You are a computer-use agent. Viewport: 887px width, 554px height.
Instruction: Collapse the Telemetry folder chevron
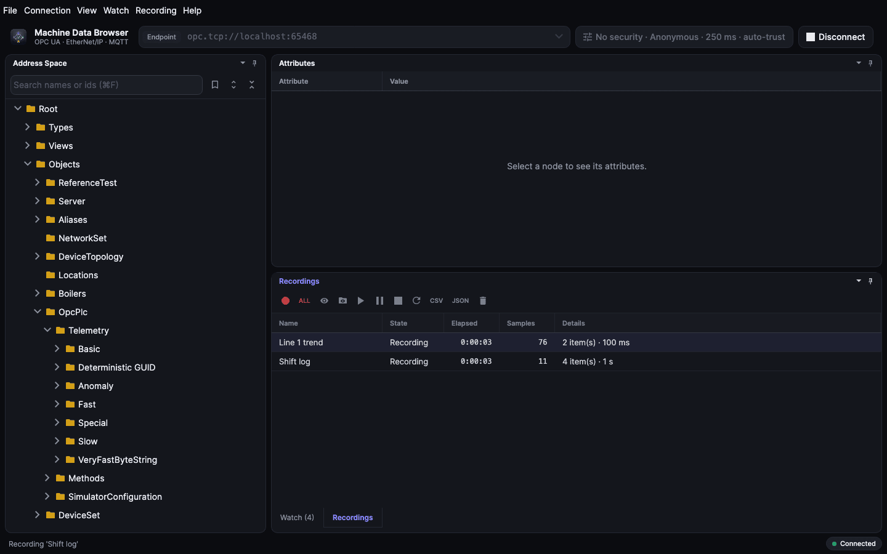pos(47,330)
